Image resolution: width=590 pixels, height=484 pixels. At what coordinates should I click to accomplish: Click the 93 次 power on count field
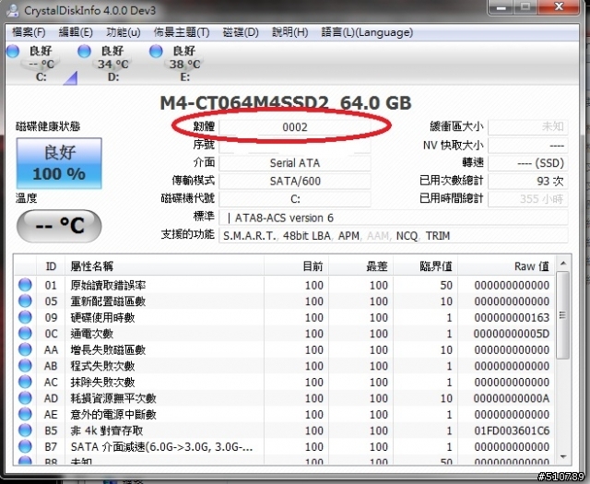point(528,181)
